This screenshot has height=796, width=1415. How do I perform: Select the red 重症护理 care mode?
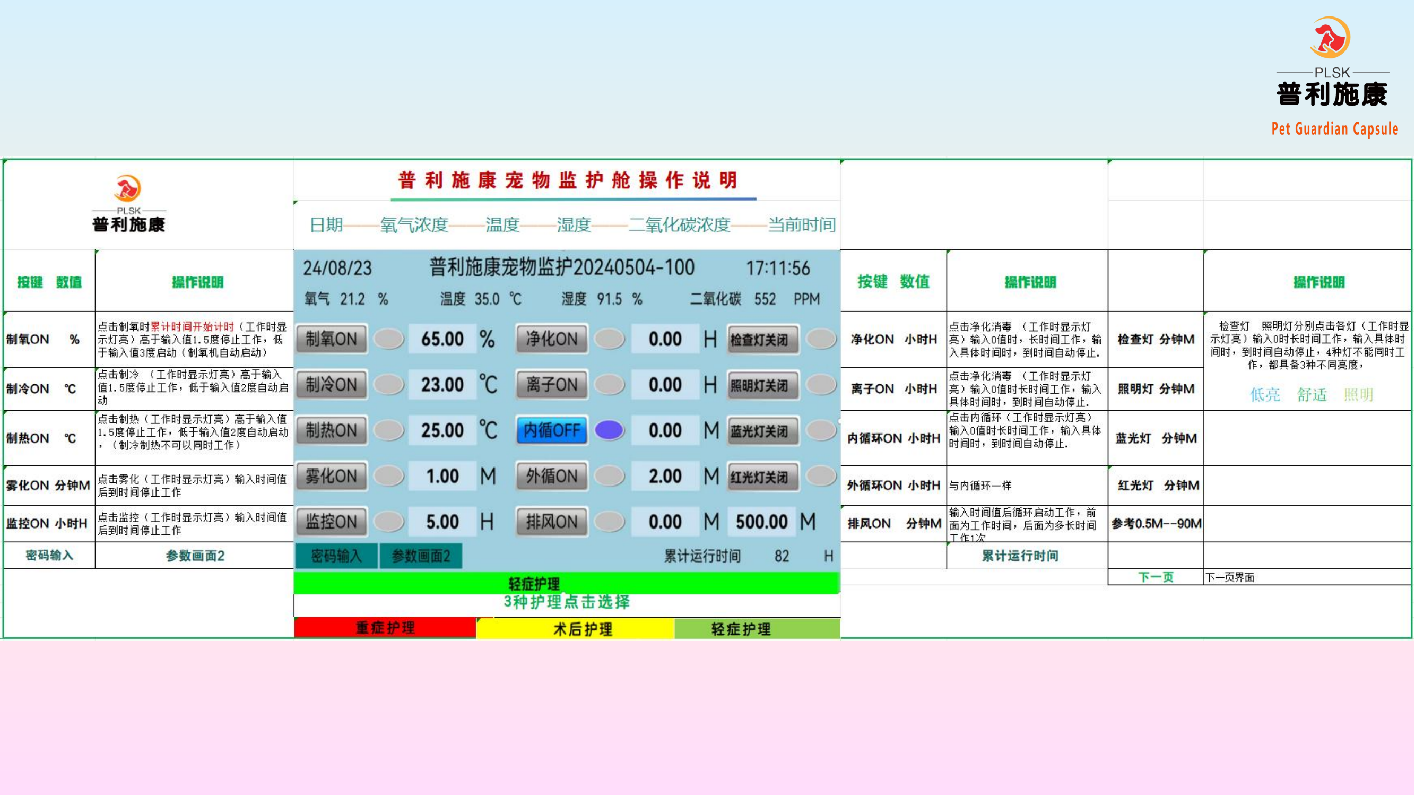coord(385,628)
